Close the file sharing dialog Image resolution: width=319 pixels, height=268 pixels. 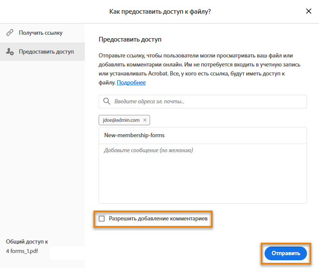coord(308,12)
